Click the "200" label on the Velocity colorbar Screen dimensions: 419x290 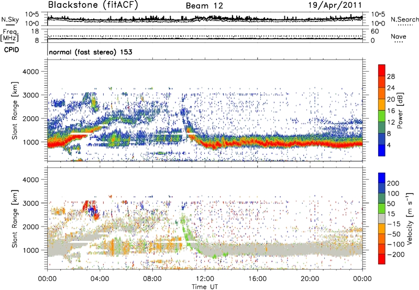393,183
